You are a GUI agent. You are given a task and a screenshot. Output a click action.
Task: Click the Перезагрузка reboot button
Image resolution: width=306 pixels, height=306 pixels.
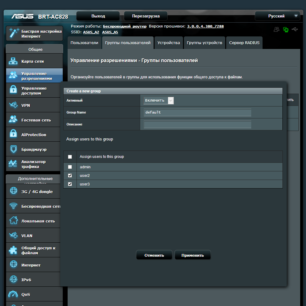146,16
